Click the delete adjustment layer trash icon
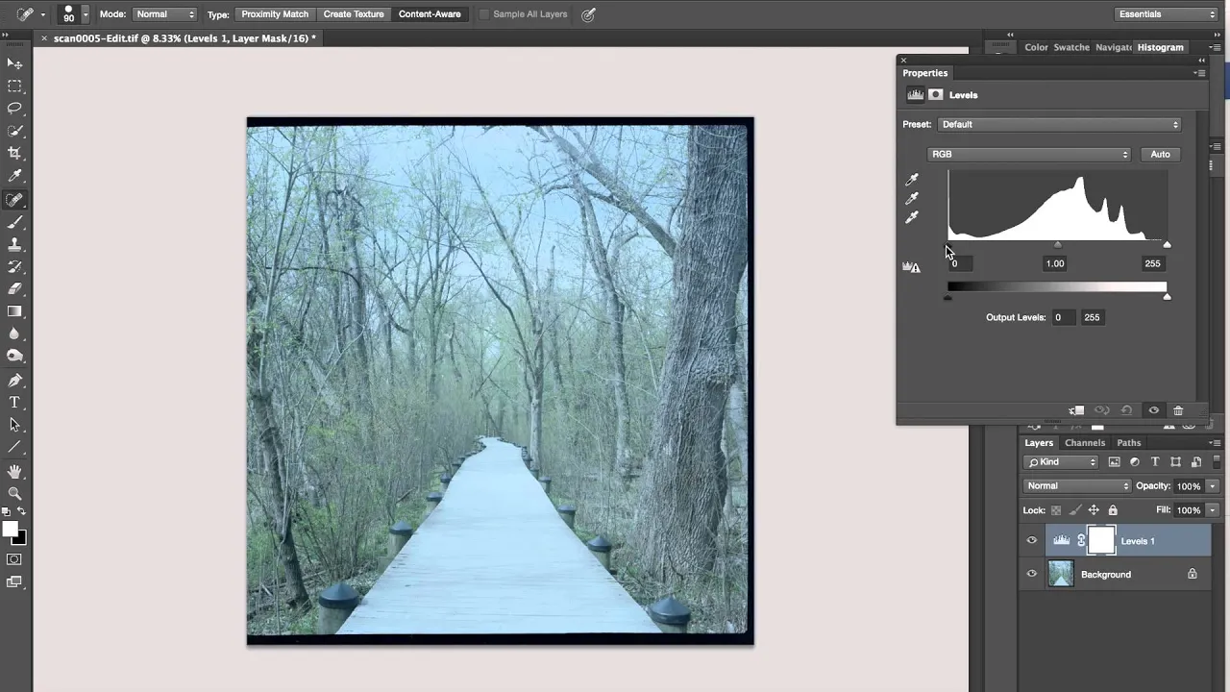 click(x=1178, y=410)
